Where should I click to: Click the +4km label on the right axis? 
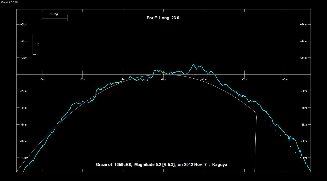(x=303, y=41)
